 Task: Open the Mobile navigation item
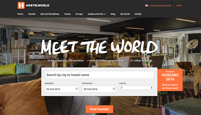coord(138,14)
